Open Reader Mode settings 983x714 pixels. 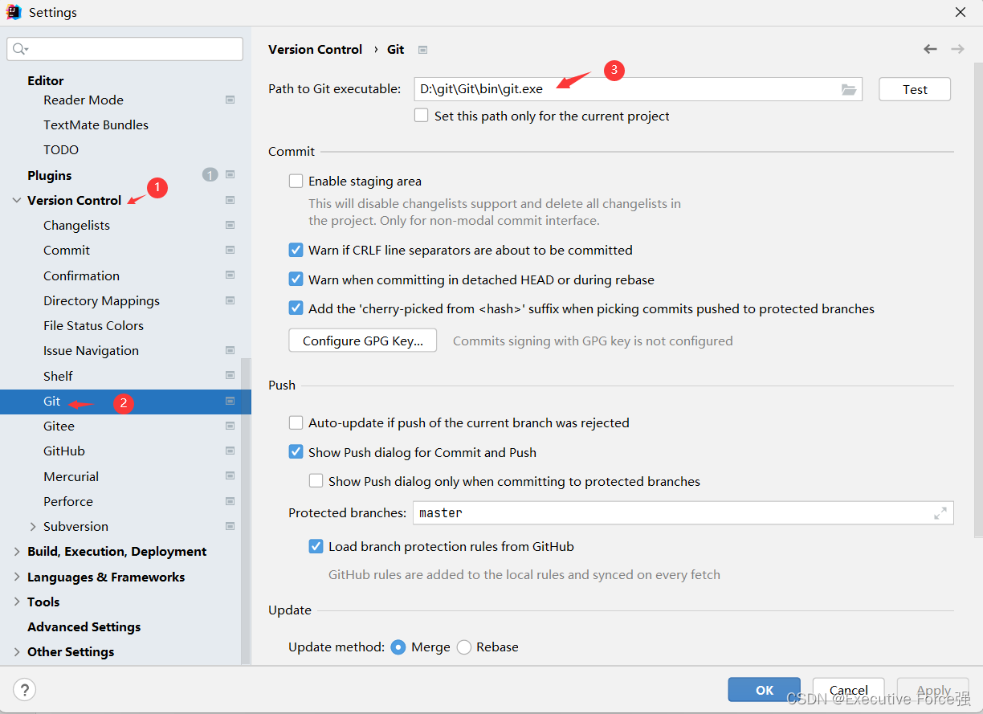84,100
